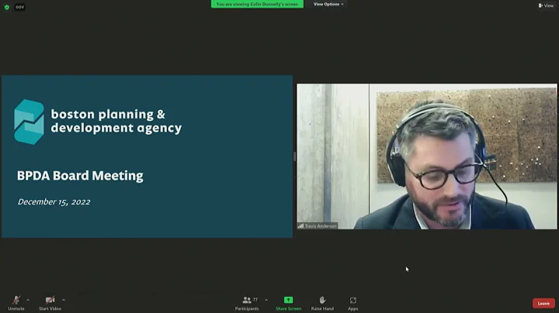Screen dimensions: 559x313
Task: Open the Participants panel
Action: pos(247,303)
